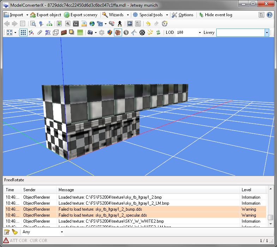Click the broom clear log icon

15,232
